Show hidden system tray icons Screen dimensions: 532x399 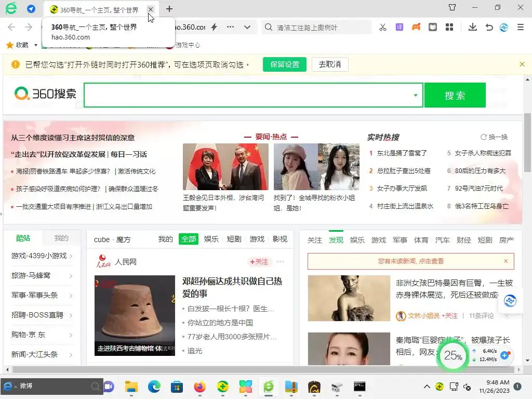click(x=427, y=387)
